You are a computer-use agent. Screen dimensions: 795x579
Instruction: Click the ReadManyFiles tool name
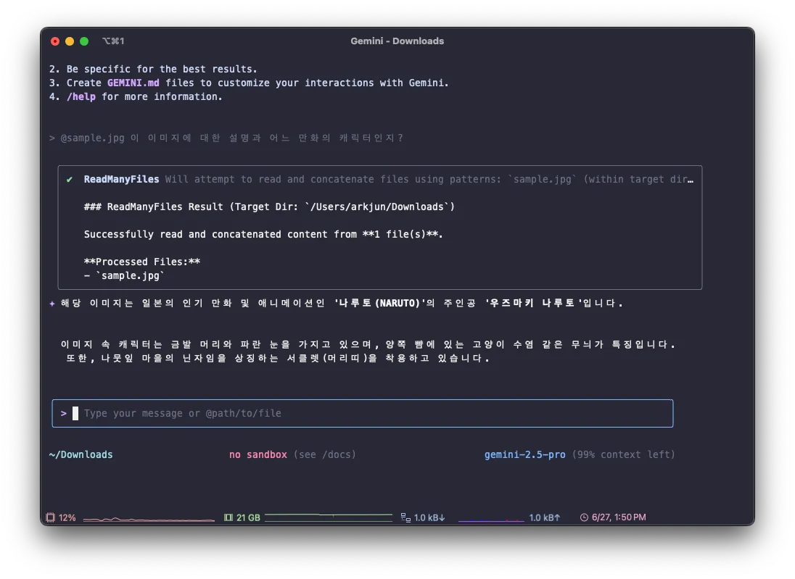pos(121,180)
